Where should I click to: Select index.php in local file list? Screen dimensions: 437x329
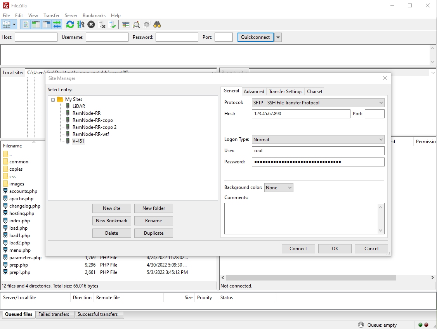click(19, 221)
